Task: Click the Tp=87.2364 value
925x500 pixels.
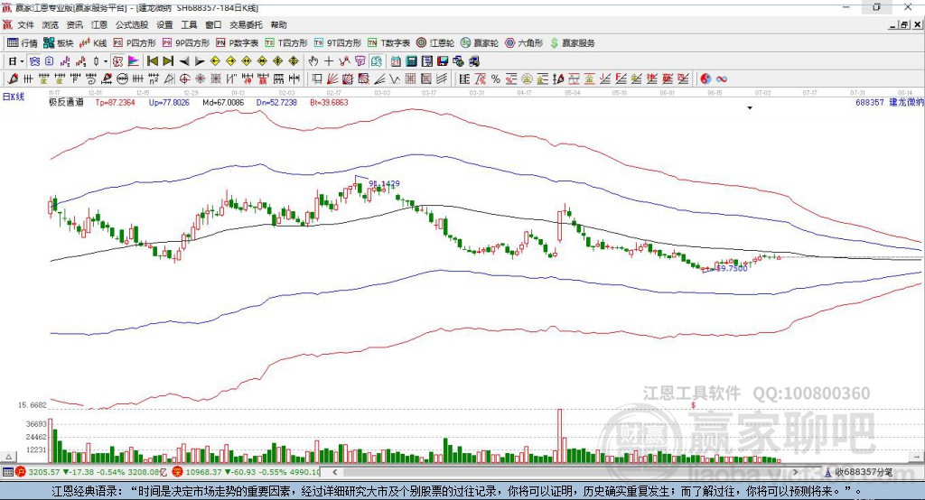Action: [x=115, y=103]
